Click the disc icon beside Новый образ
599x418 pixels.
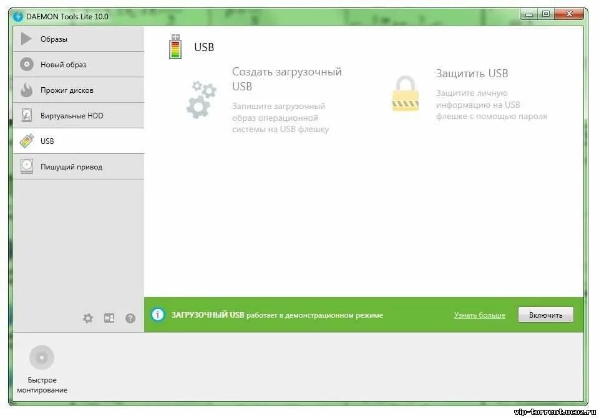coord(27,64)
